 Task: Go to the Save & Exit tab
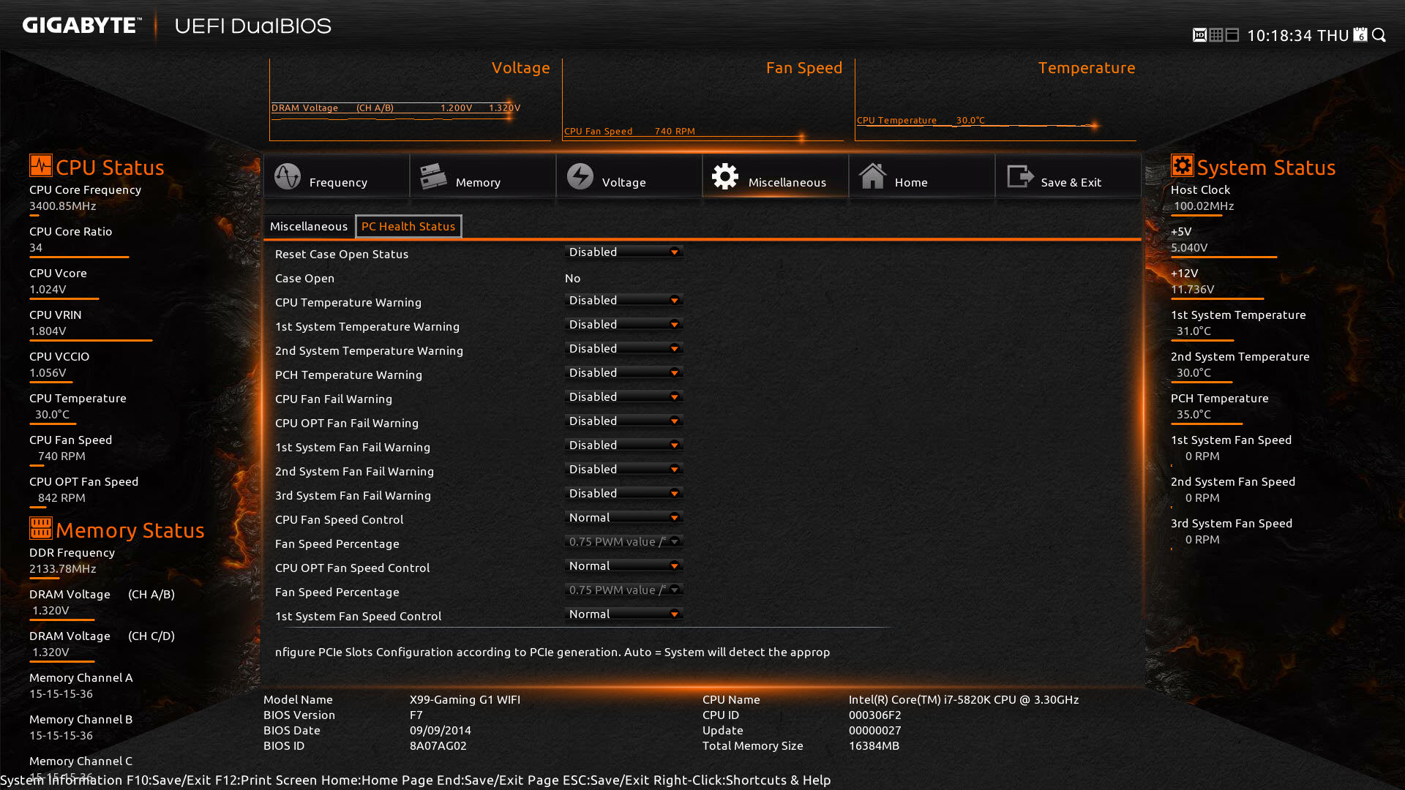pos(1068,176)
